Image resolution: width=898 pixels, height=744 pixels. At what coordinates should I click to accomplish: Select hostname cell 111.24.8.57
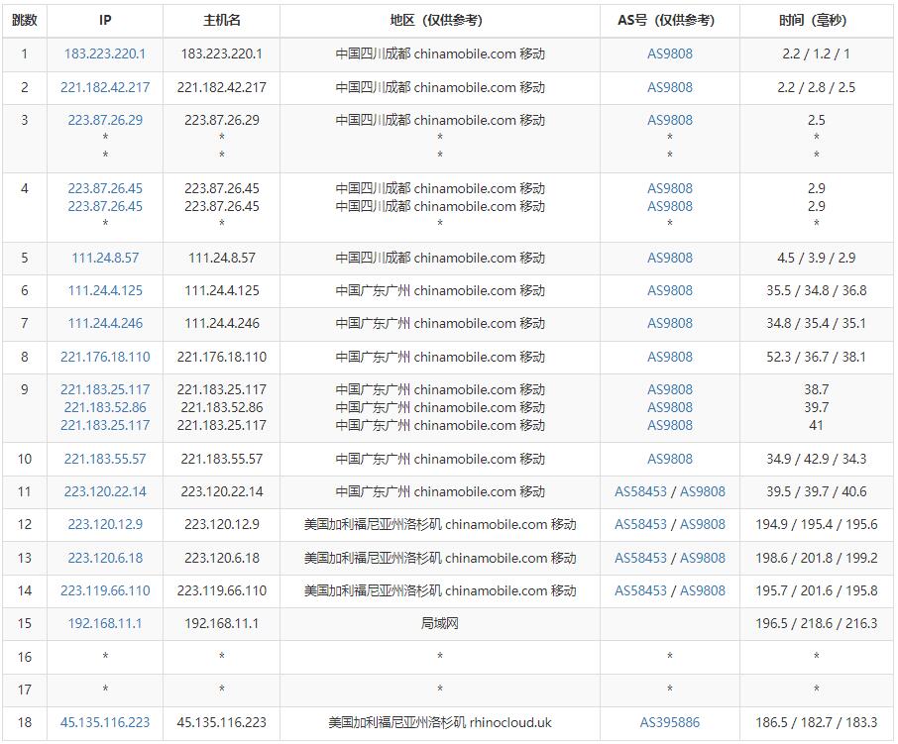222,259
